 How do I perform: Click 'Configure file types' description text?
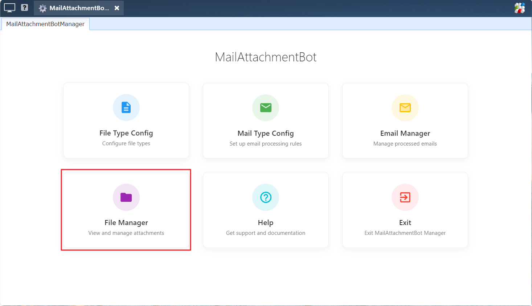(126, 143)
